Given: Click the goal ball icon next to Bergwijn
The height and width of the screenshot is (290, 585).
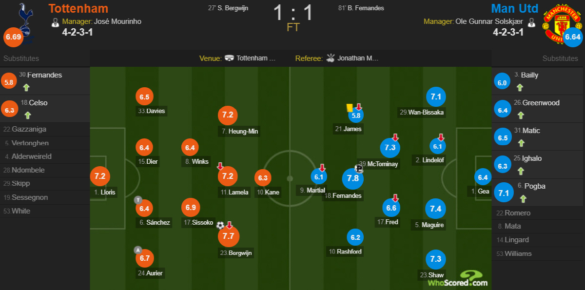Looking at the screenshot, I should tap(220, 225).
